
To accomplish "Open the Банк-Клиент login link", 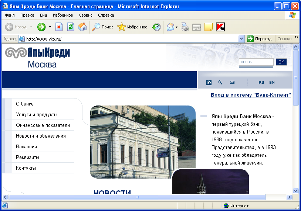I will (x=251, y=95).
